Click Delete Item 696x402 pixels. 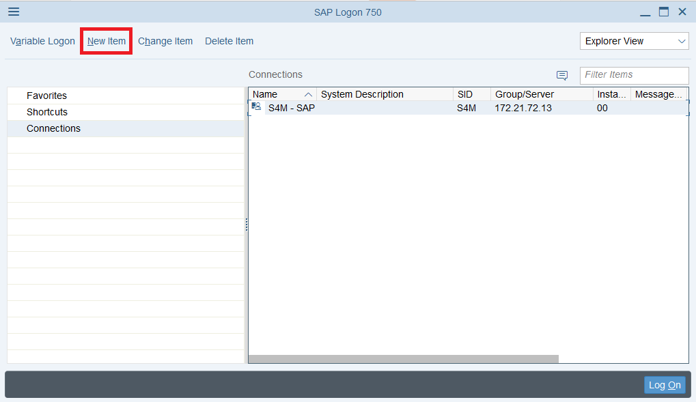tap(229, 41)
